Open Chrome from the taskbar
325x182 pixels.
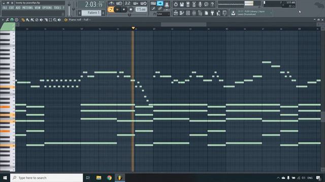(x=109, y=177)
